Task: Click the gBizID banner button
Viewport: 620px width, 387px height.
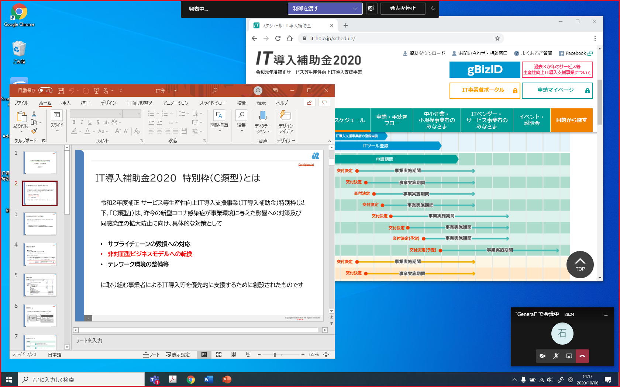Action: point(485,70)
